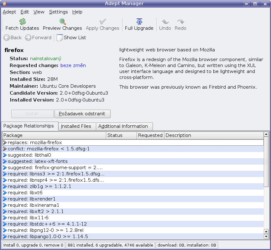Click the Apply Changes checkmark icon

pyautogui.click(x=102, y=22)
